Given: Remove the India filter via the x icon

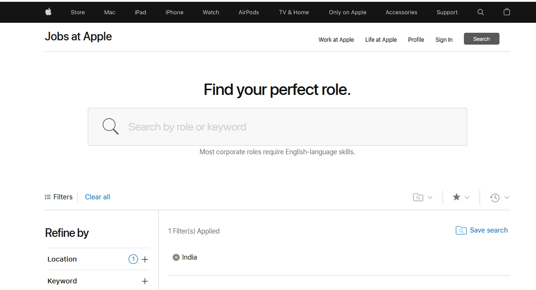Looking at the screenshot, I should pos(176,257).
